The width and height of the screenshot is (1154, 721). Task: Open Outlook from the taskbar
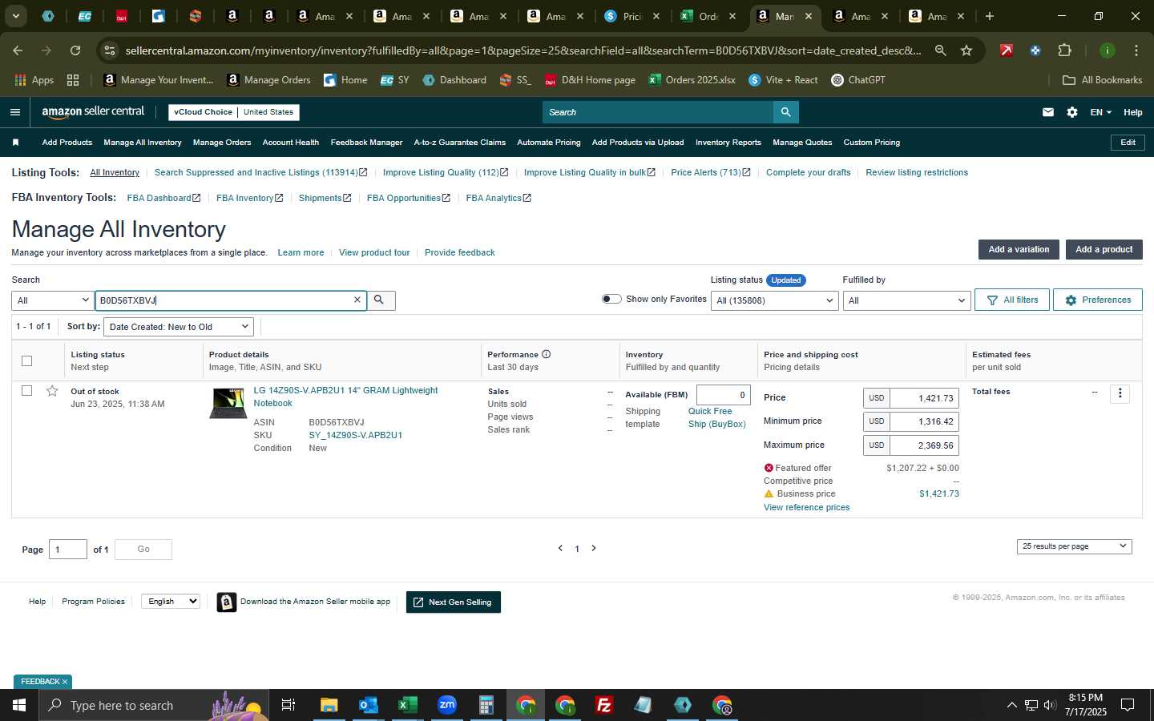(x=368, y=705)
